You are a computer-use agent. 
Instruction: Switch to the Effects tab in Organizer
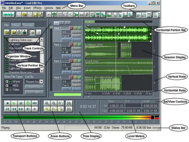(16, 25)
